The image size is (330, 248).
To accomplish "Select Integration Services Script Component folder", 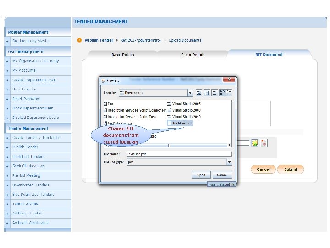I will pos(135,110).
